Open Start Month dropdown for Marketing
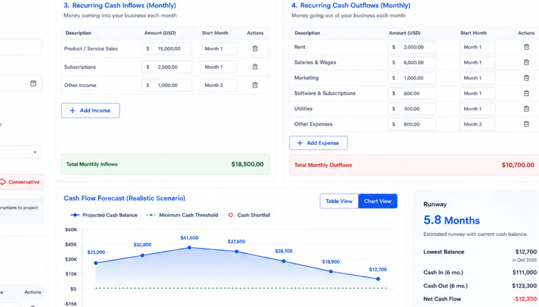Viewport: 539px width, 307px height. pos(477,78)
